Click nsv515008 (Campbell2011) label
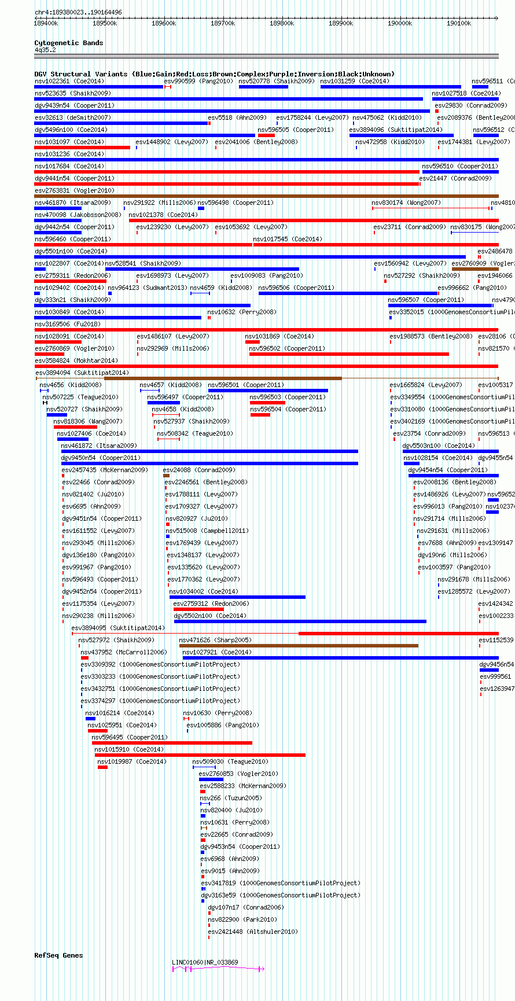 click(207, 531)
